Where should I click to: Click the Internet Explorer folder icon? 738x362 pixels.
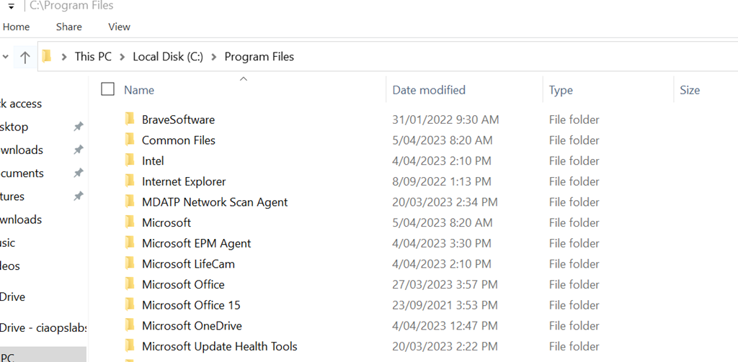coord(130,181)
